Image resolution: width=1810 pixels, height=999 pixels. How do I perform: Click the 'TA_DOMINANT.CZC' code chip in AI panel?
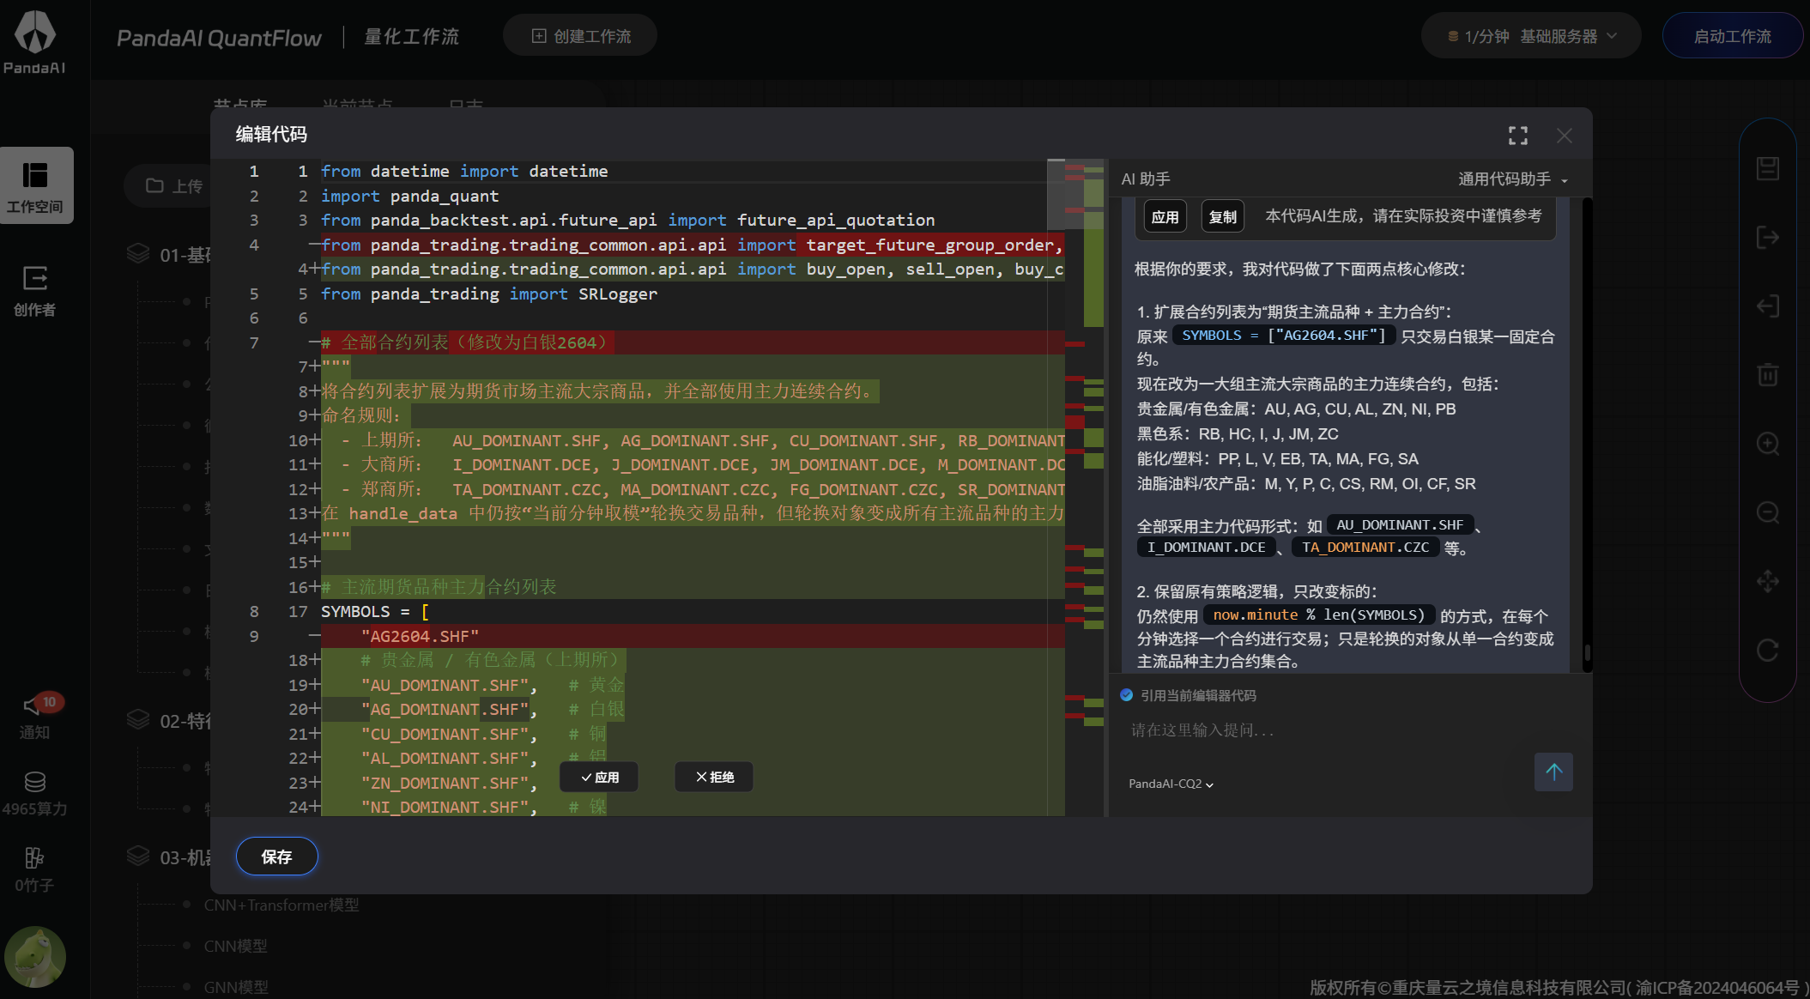tap(1365, 547)
